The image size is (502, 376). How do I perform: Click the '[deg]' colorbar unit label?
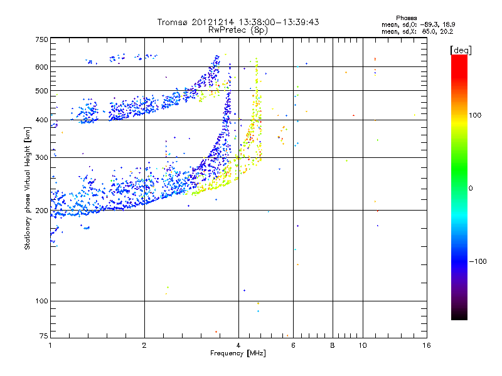coord(461,50)
